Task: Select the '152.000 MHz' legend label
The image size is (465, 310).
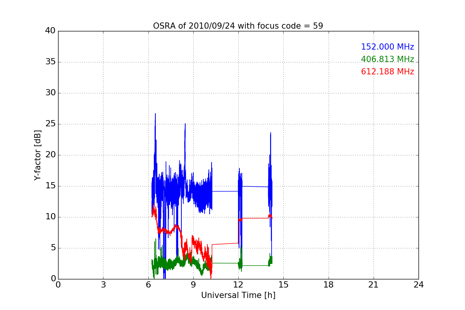Action: [x=387, y=47]
